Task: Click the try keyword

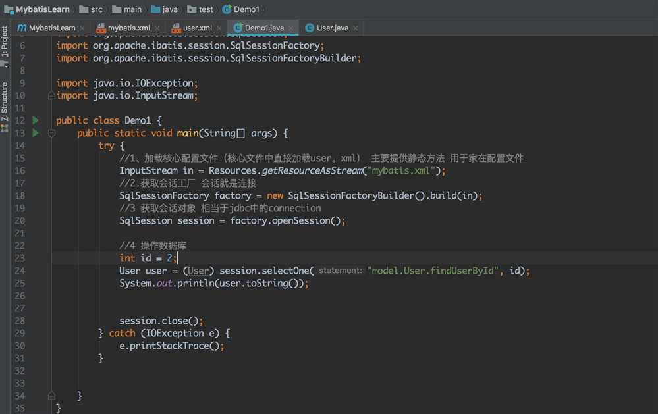Action: [106, 145]
